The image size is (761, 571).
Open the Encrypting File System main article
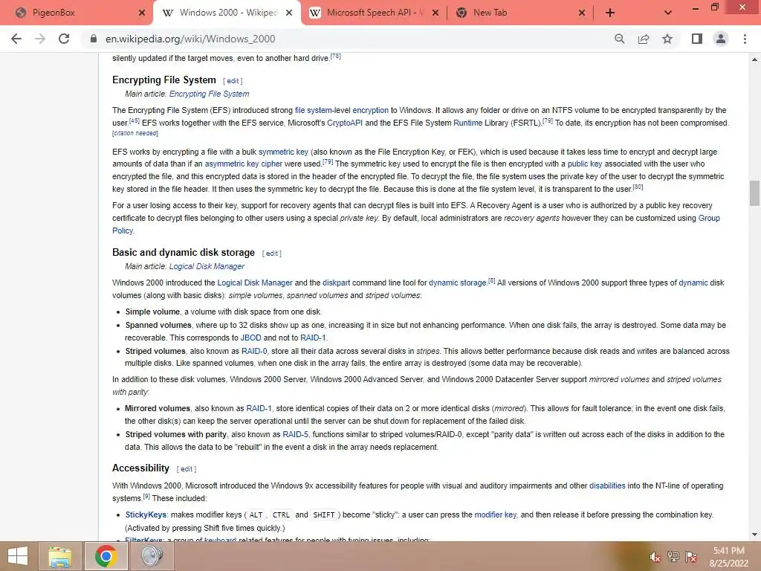coord(209,94)
